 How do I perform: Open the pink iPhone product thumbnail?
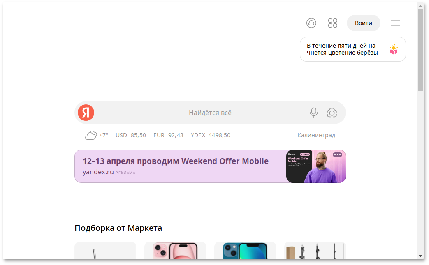(x=175, y=251)
